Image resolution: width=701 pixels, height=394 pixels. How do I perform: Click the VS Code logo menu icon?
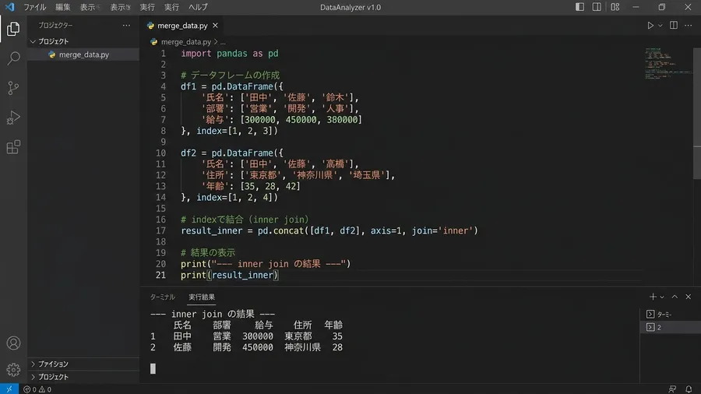point(9,7)
